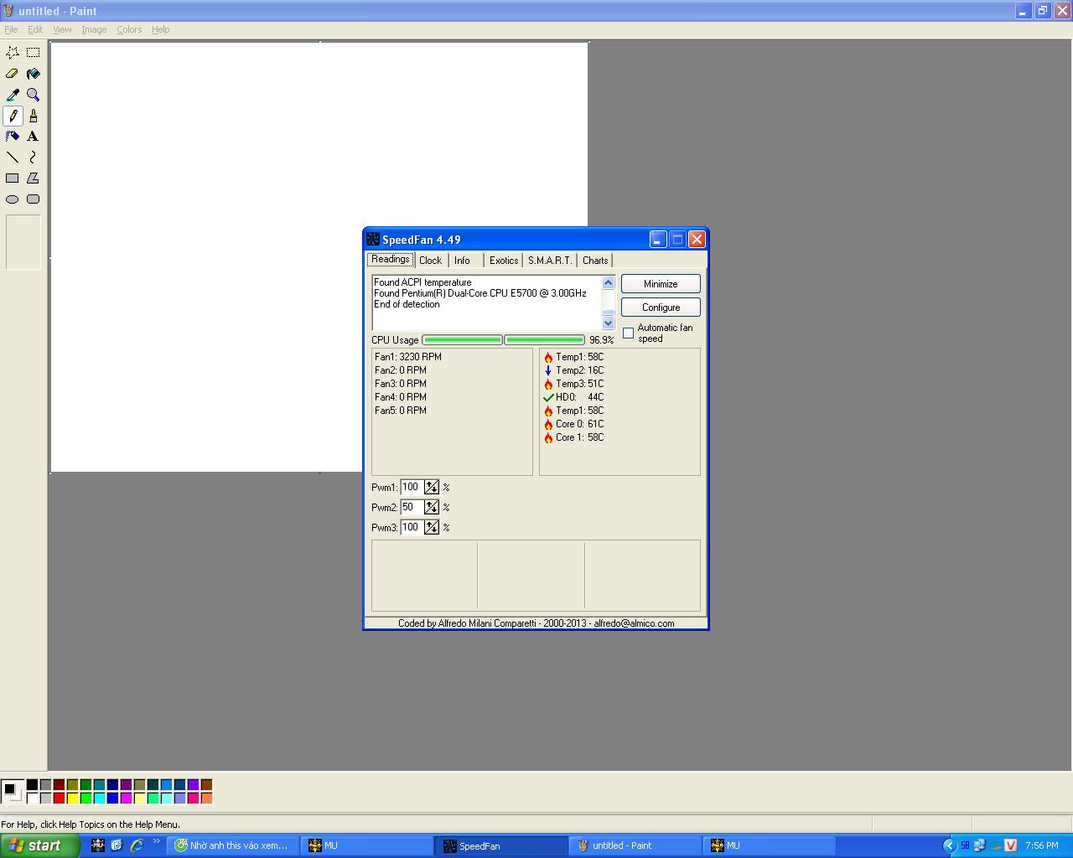Choose the Ellipse shape tool

(13, 199)
